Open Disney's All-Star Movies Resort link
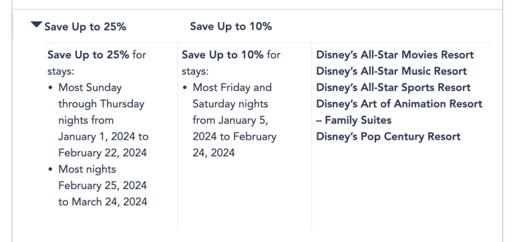 (x=395, y=55)
